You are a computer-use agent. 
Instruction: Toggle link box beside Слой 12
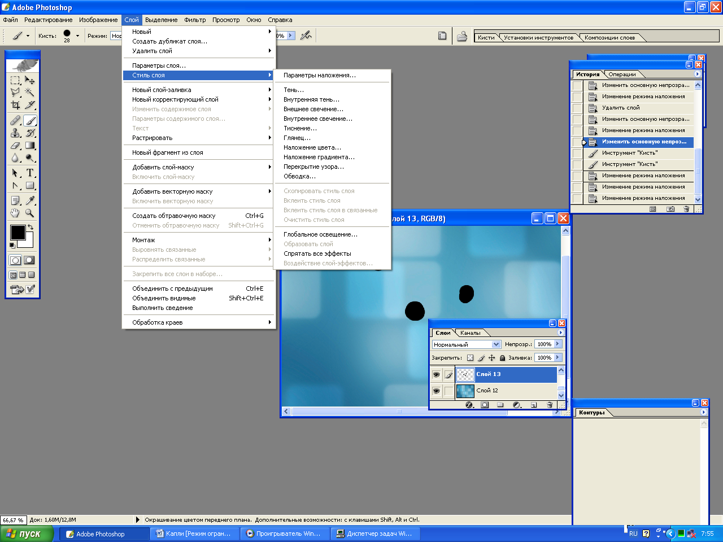448,391
